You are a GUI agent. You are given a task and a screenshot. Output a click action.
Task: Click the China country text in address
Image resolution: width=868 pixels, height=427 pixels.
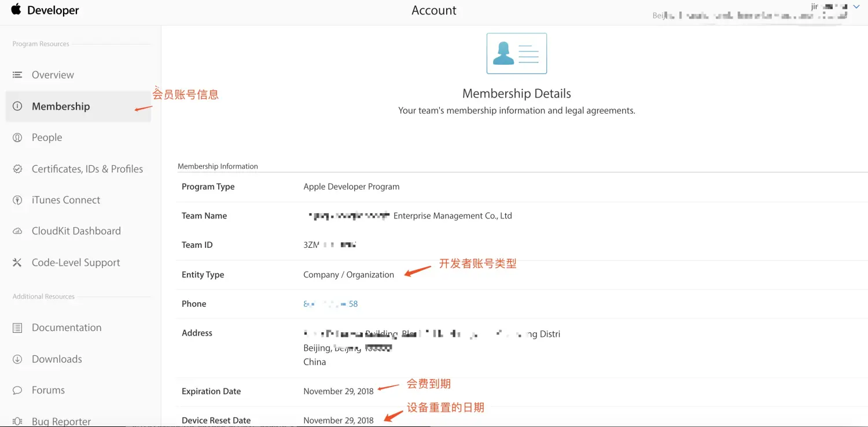coord(315,362)
